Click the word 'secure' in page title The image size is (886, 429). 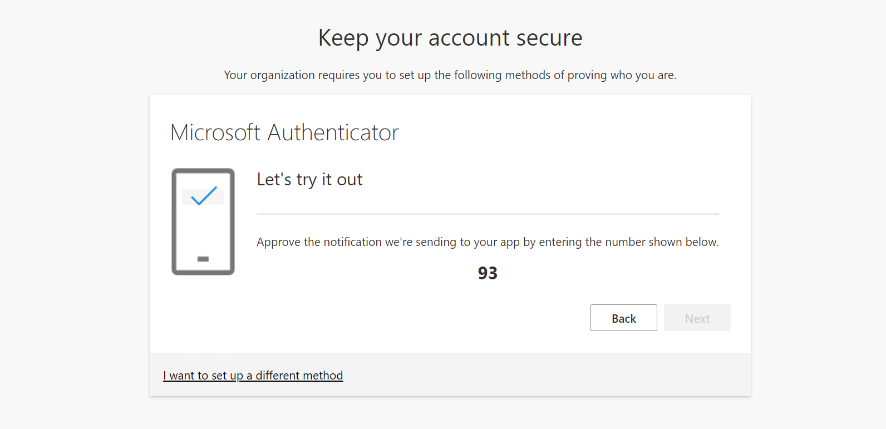click(x=549, y=38)
